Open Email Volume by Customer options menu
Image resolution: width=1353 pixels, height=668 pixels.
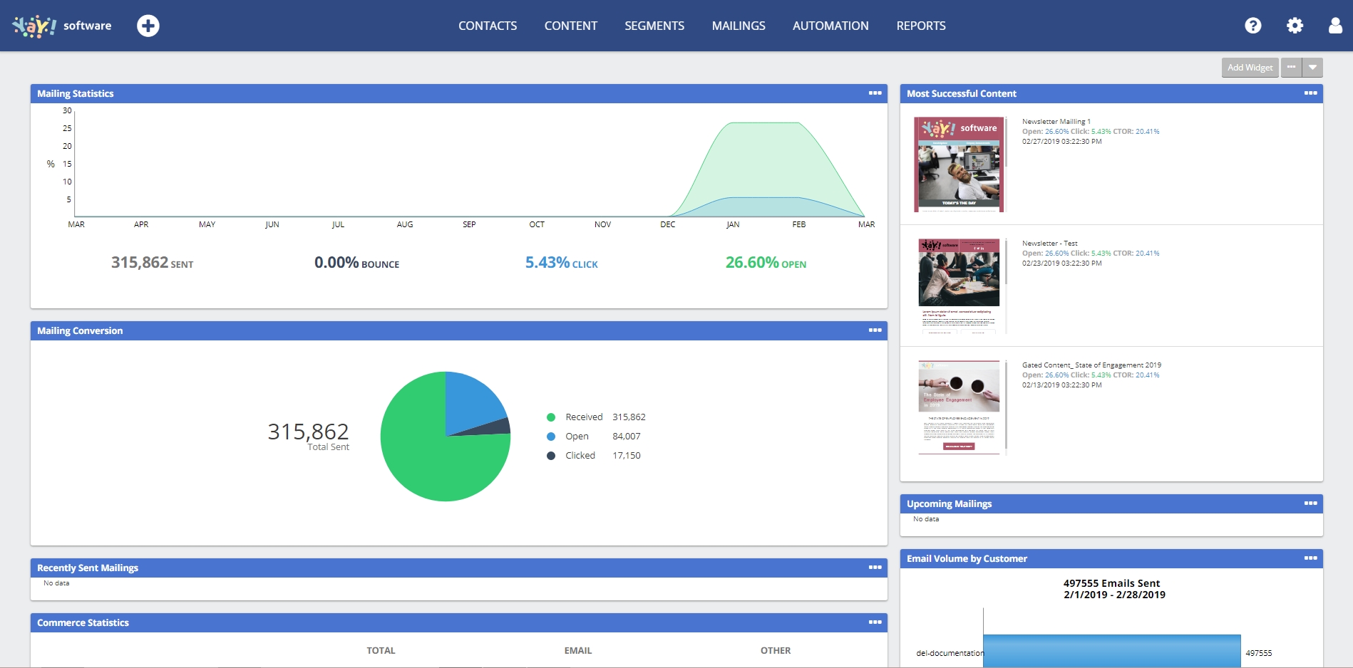pyautogui.click(x=1311, y=558)
